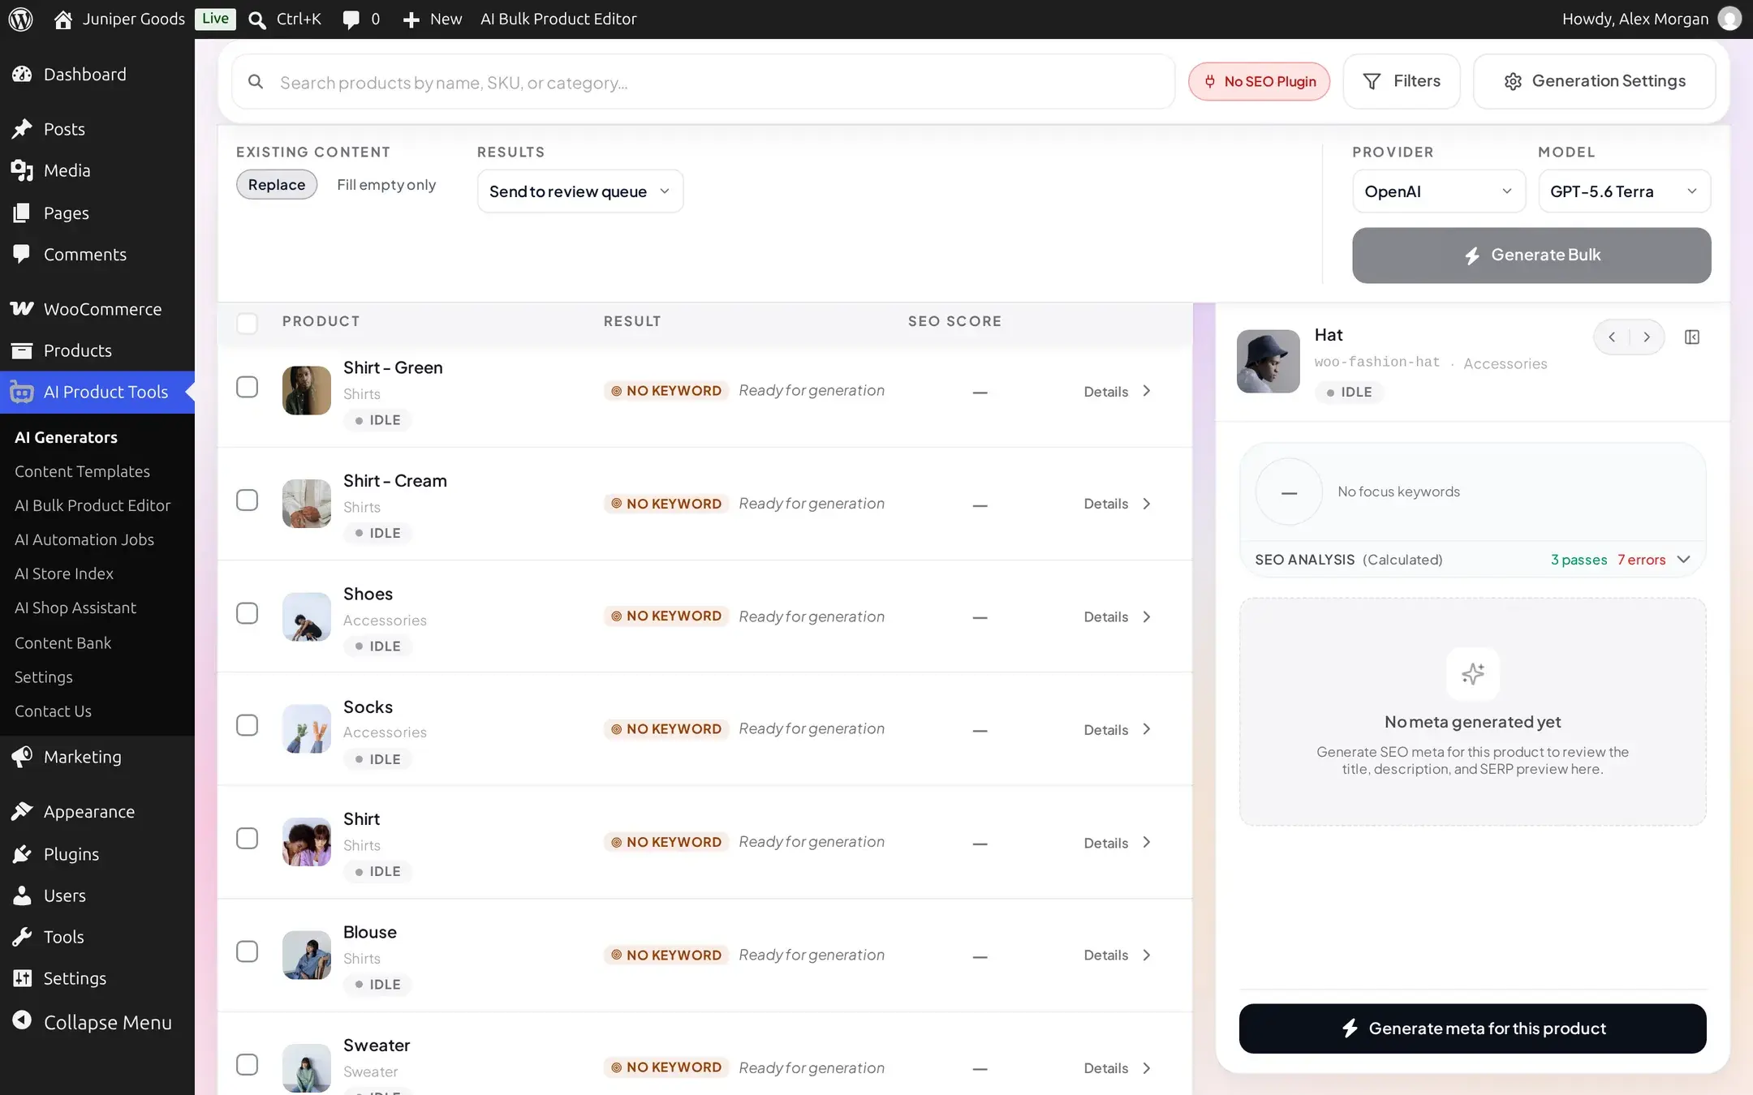Open the Filters button
The image size is (1753, 1095).
(x=1402, y=81)
